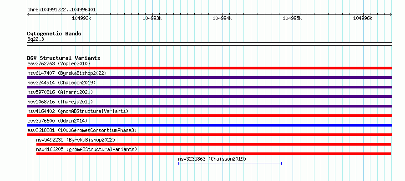Click the esv3576600 (Uddin2014) blue bar
The width and height of the screenshot is (405, 181).
coord(209,125)
